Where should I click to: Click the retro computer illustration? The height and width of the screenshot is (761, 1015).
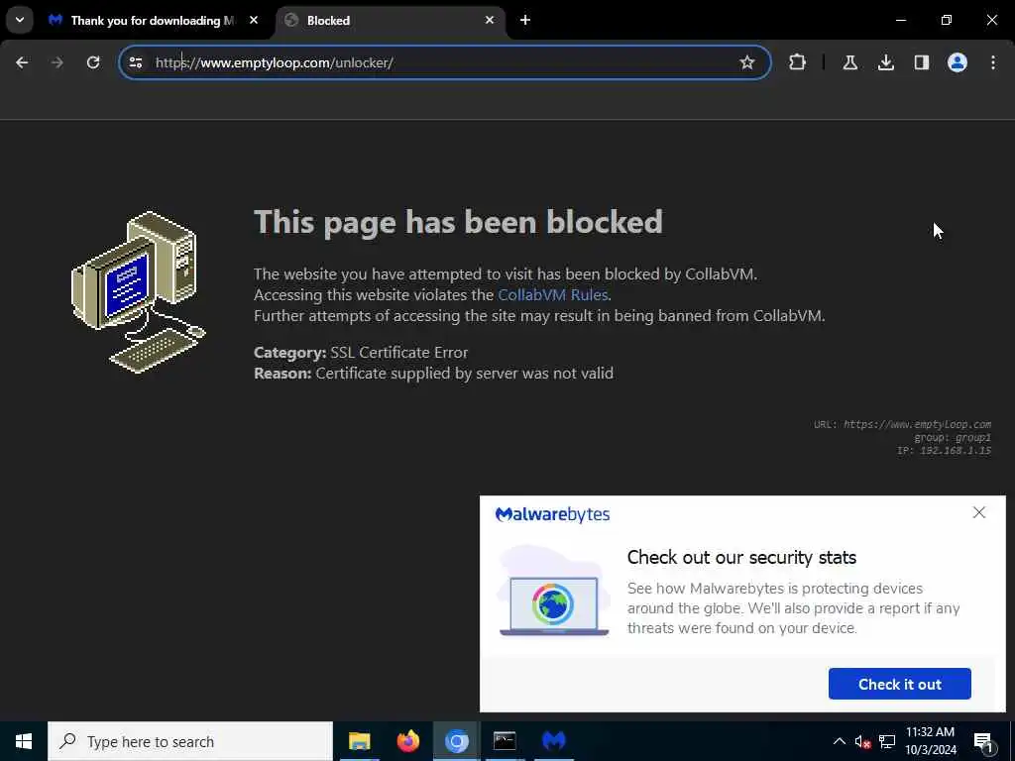point(138,292)
